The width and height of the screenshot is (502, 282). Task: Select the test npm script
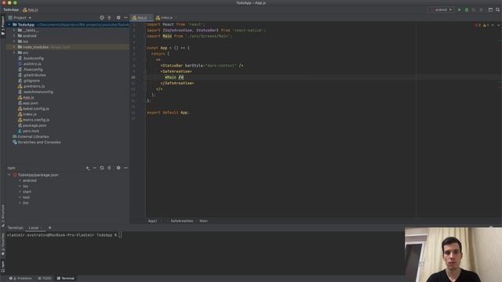tap(26, 197)
